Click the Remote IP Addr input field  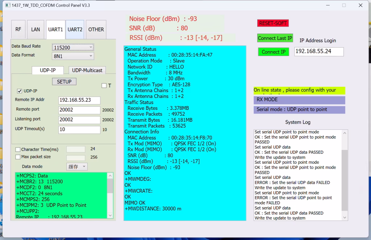click(x=79, y=100)
